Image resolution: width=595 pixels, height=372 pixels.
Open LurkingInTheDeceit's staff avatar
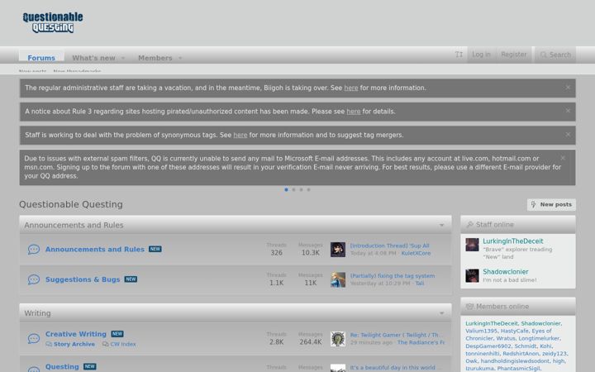tap(472, 245)
